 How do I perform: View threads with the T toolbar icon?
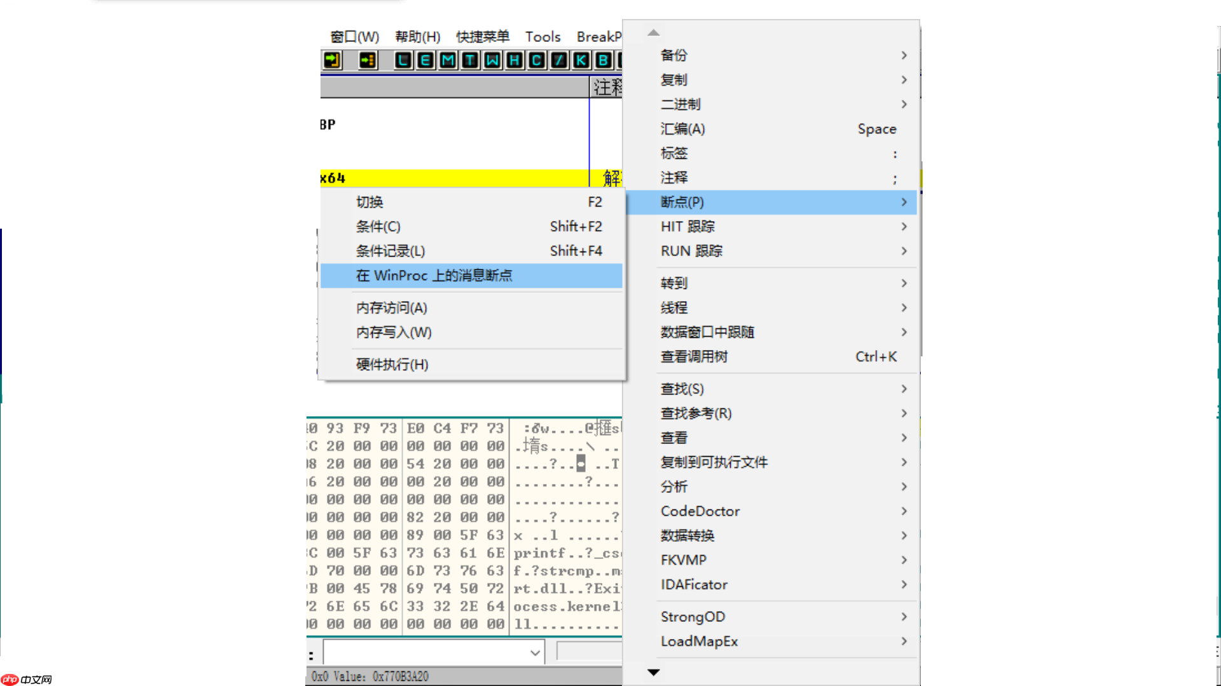(x=469, y=60)
